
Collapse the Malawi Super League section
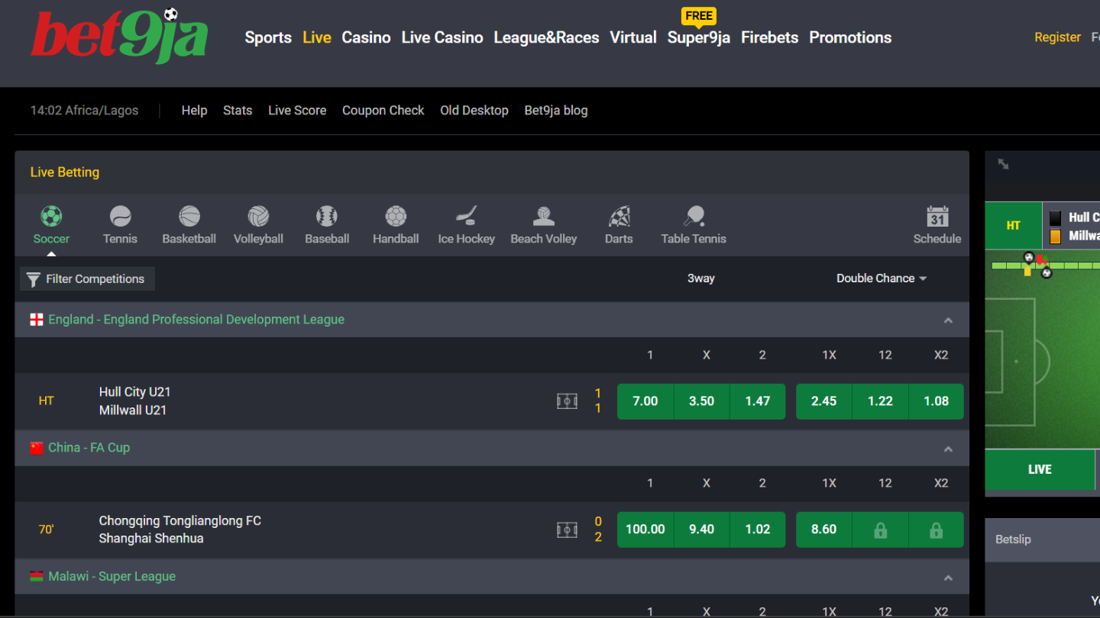[948, 578]
